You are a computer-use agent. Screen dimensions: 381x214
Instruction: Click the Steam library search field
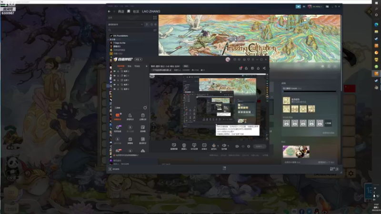coord(130,30)
